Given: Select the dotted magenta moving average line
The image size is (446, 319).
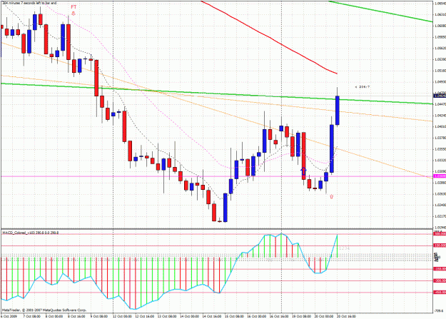Looking at the screenshot, I should click(x=182, y=128).
